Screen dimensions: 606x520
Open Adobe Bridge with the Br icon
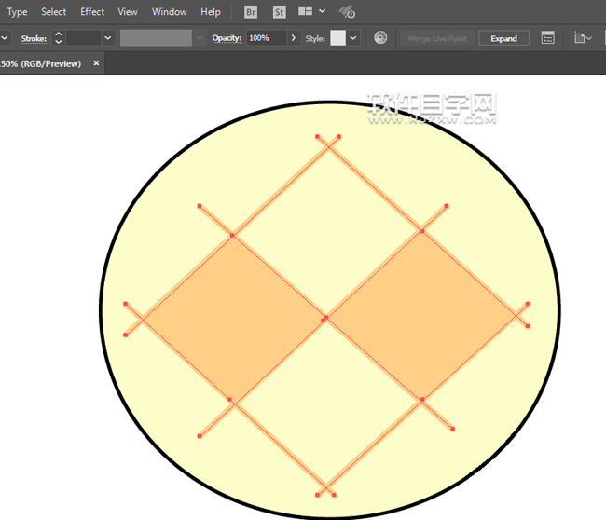coord(251,12)
